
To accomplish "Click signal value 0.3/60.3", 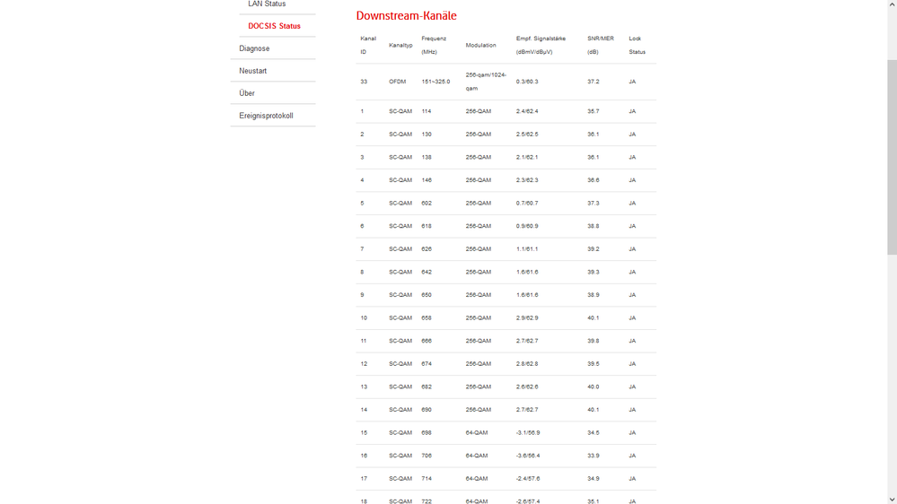I will pyautogui.click(x=527, y=82).
